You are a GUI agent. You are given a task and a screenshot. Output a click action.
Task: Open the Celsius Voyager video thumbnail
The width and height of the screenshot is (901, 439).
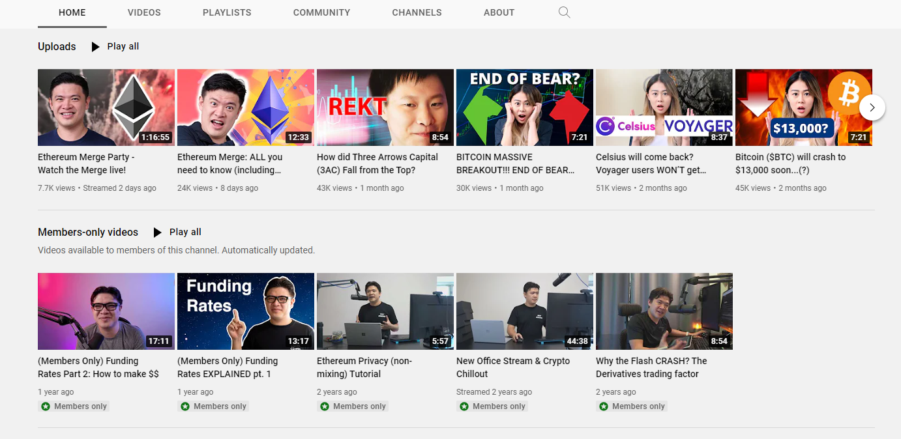pyautogui.click(x=664, y=107)
